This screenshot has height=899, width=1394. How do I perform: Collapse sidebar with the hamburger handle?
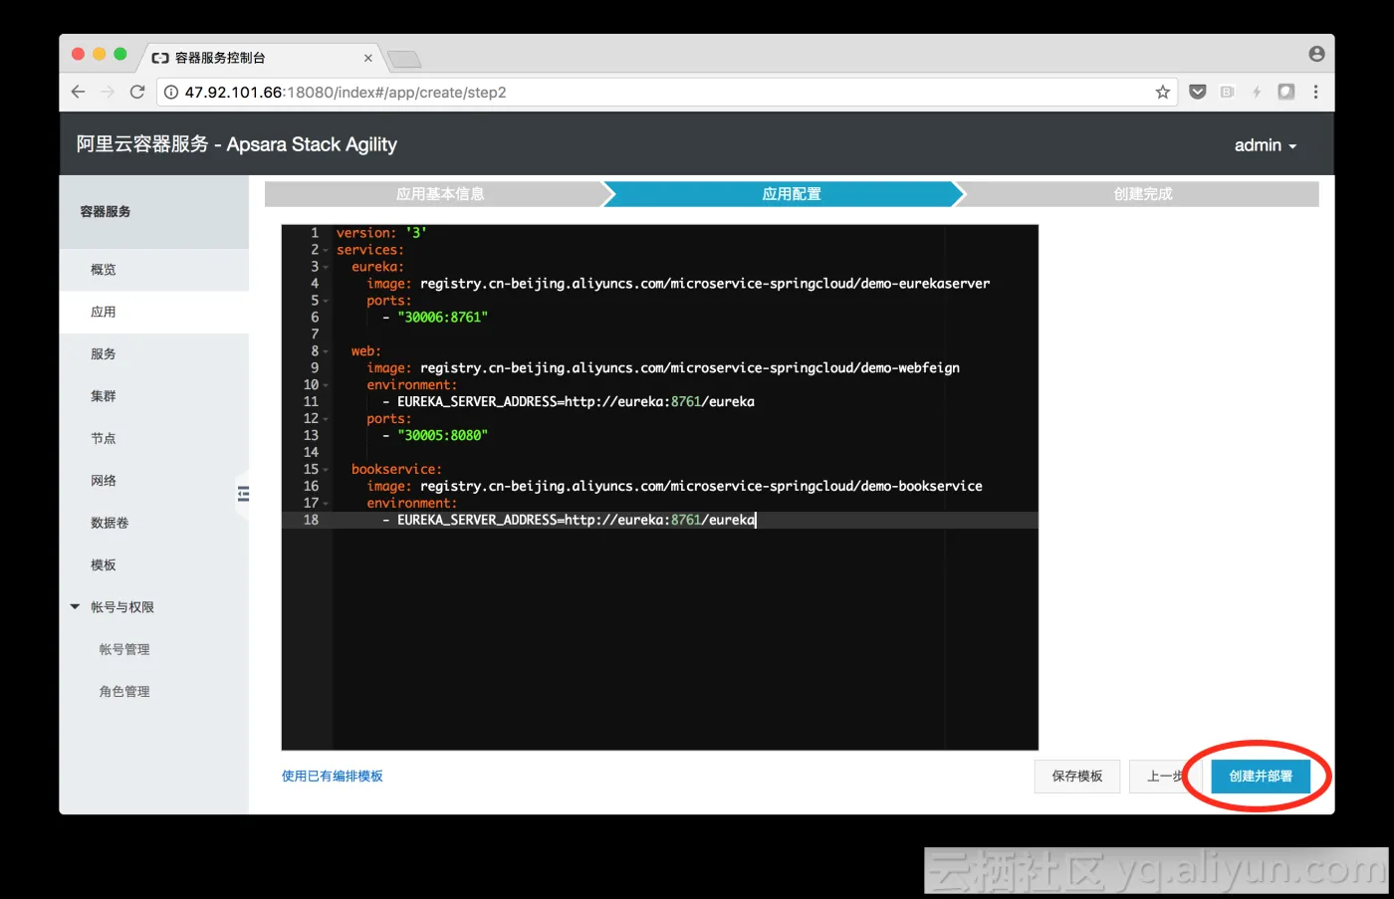[x=243, y=494]
